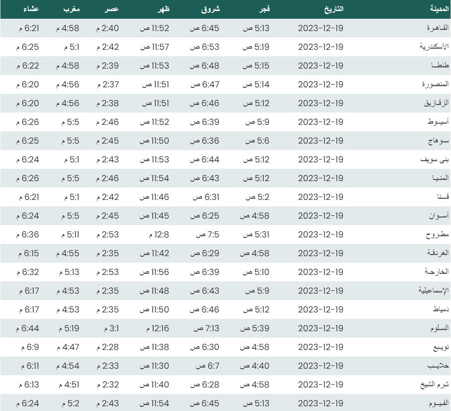Click the نويبع Maghrib time 4:47
Viewport: 451px width, 411px height.
click(x=67, y=347)
